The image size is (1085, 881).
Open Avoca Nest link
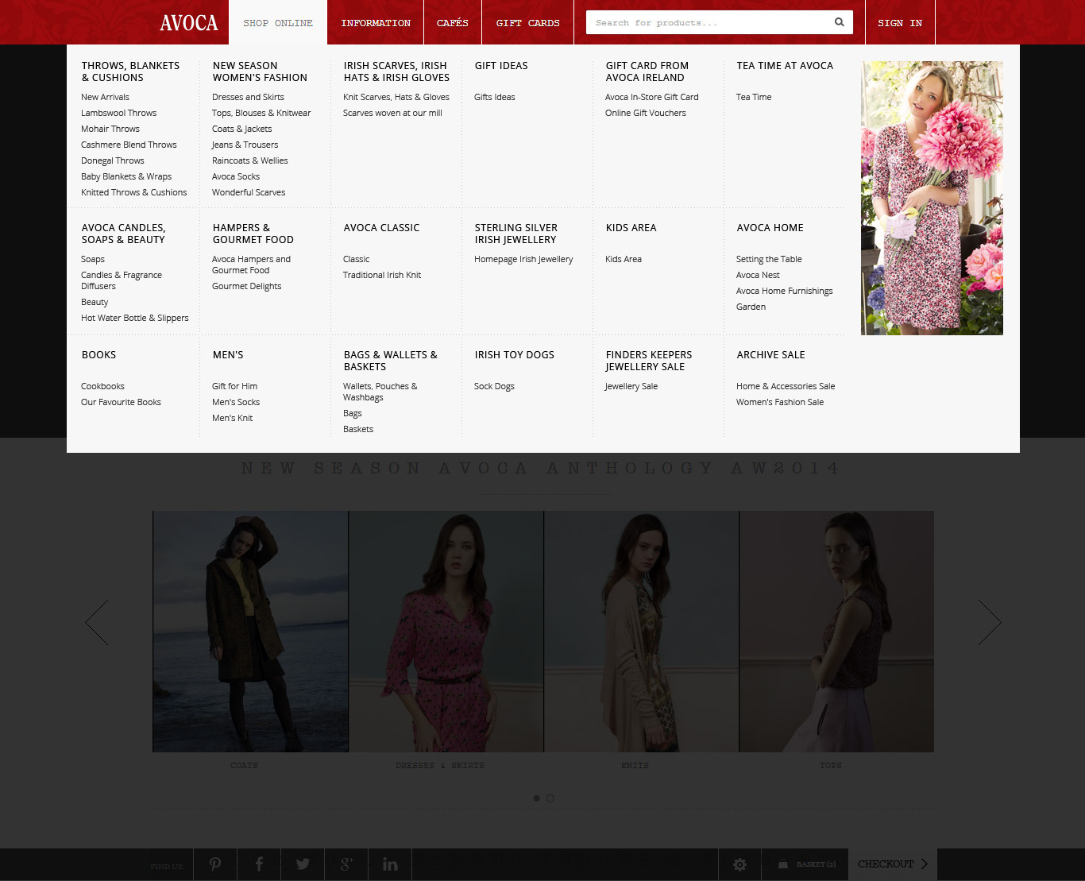point(758,275)
